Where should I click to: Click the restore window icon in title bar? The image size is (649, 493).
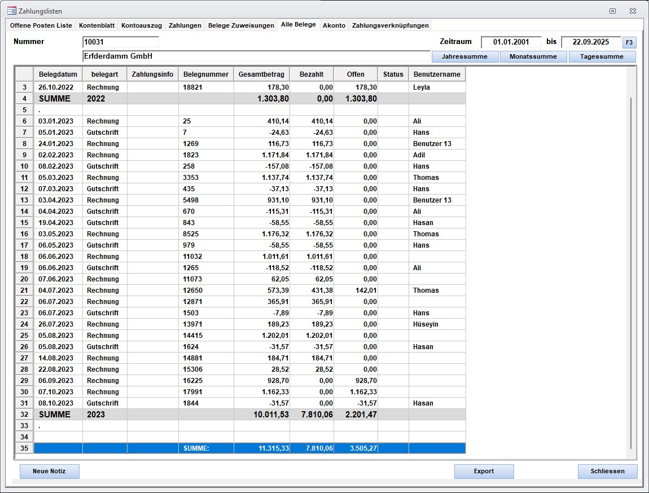click(612, 11)
